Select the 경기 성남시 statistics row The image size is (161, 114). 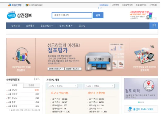tap(23, 98)
